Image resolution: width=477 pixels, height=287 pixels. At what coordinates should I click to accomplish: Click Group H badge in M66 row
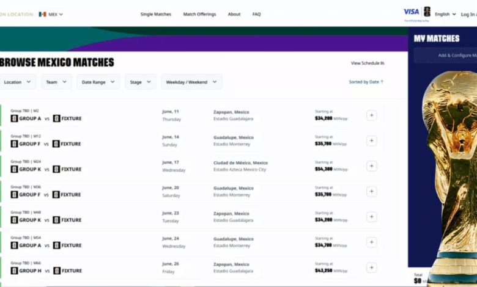[x=14, y=271]
